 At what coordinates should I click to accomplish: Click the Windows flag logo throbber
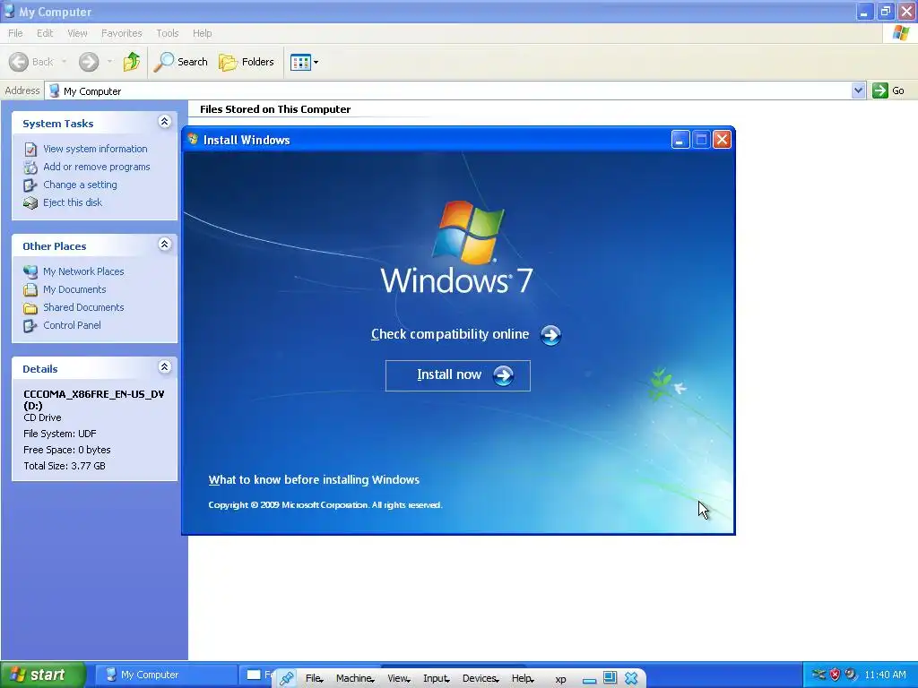click(901, 33)
